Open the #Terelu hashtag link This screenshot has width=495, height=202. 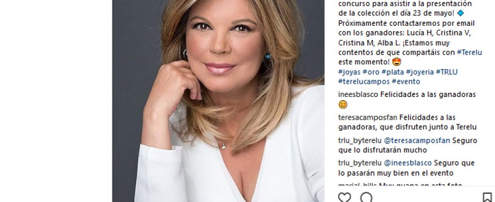(469, 53)
